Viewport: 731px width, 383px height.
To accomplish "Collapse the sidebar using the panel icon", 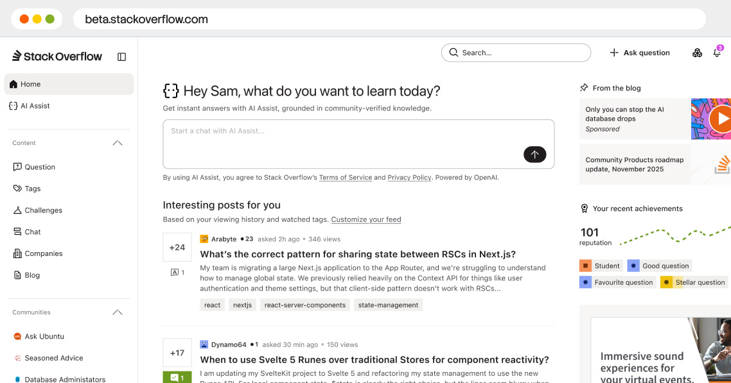I will tap(121, 56).
